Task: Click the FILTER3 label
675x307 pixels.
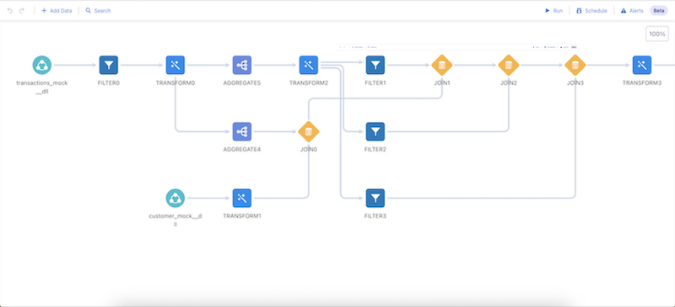Action: [375, 216]
